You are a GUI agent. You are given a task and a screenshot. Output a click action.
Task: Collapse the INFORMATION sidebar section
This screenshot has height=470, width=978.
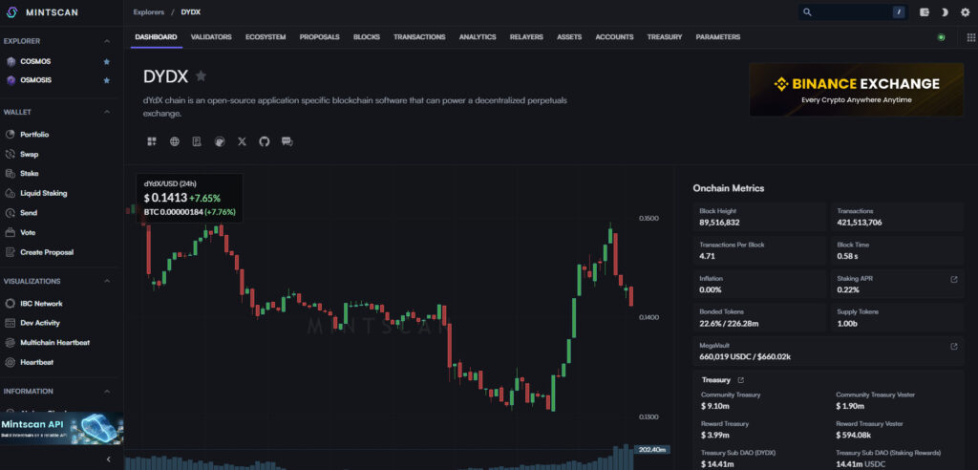pyautogui.click(x=107, y=392)
